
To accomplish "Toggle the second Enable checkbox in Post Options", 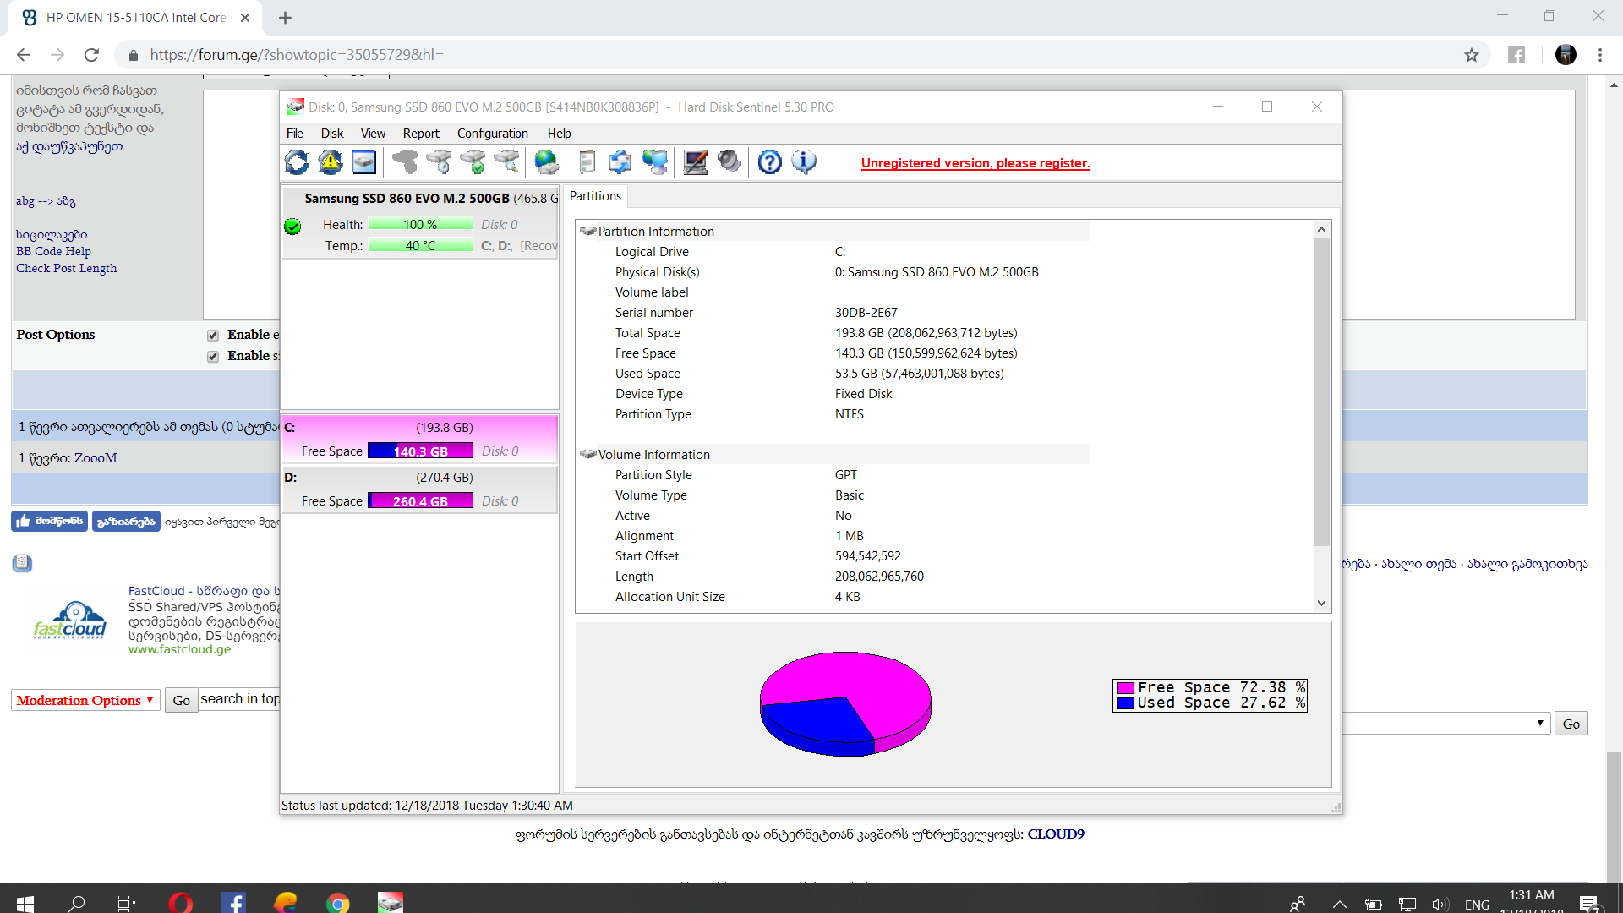I will pyautogui.click(x=213, y=357).
